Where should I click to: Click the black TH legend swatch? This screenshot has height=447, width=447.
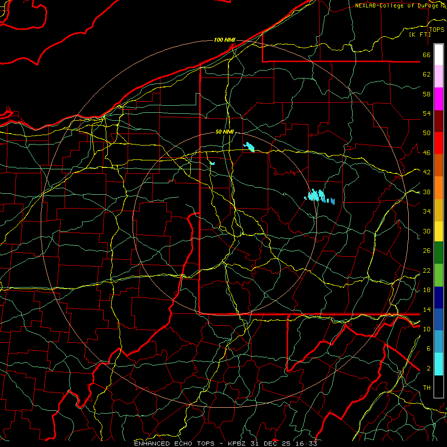[x=439, y=386]
